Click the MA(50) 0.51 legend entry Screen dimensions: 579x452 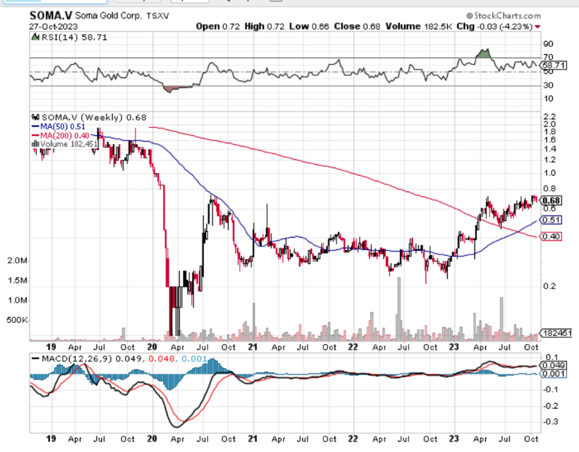click(x=62, y=127)
